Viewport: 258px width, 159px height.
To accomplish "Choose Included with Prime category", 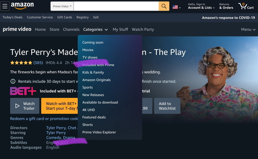I will 98,65.
